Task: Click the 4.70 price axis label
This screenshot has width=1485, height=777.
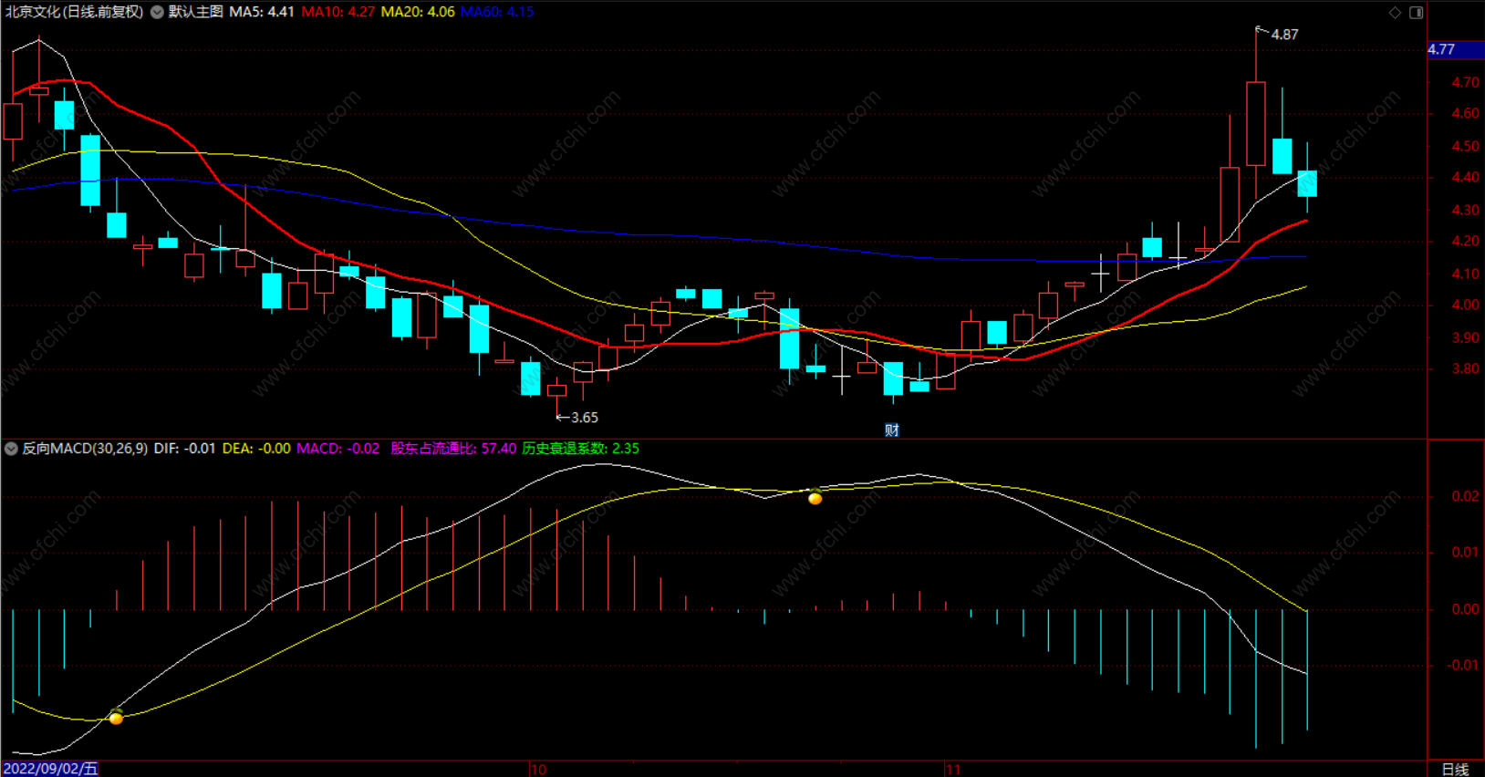Action: coord(1466,82)
